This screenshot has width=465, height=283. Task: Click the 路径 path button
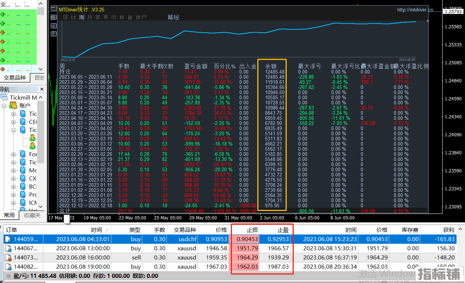click(173, 17)
